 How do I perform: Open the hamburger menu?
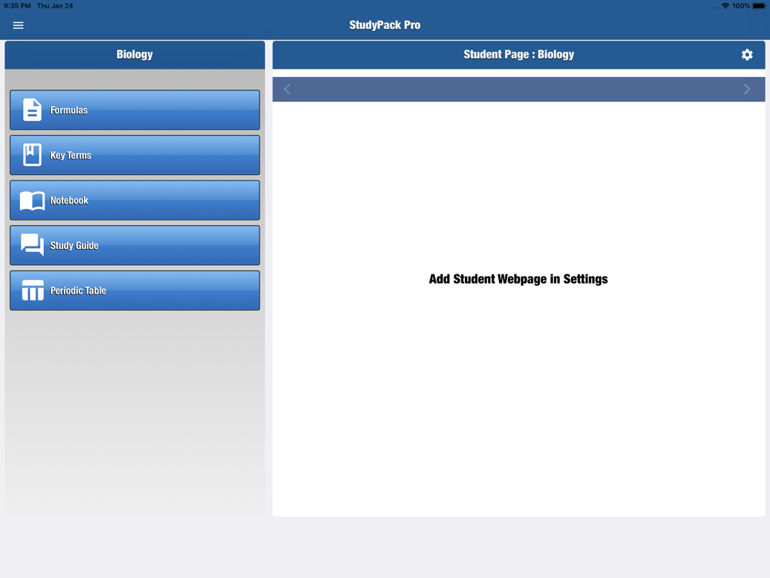tap(18, 25)
